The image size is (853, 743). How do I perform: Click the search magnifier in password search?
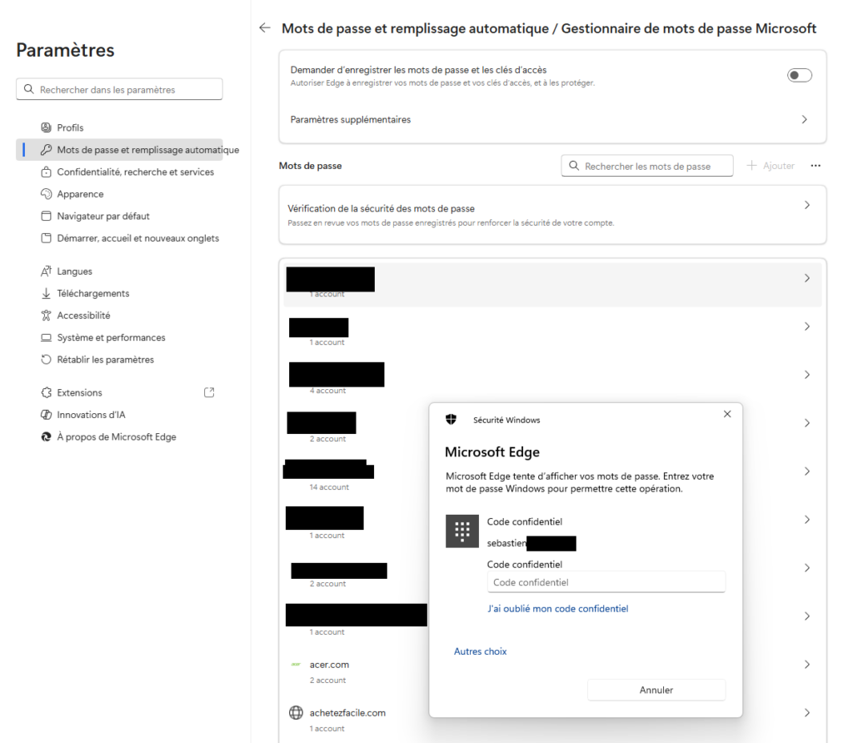point(573,166)
